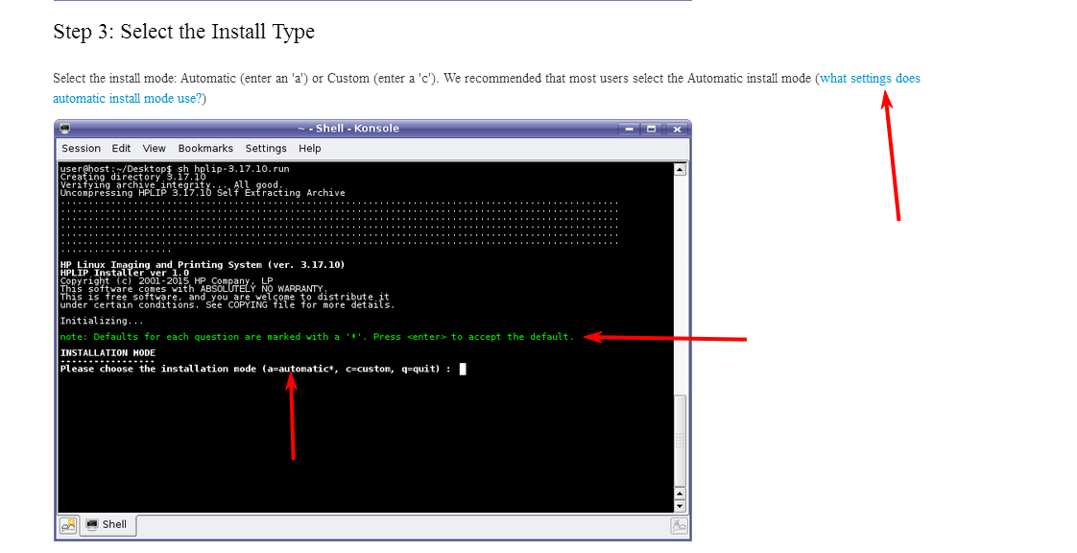Viewport: 1077px width, 553px height.
Task: Click the 'Copyright (c) 2001-2015 HP Company, LP' line
Action: click(166, 281)
